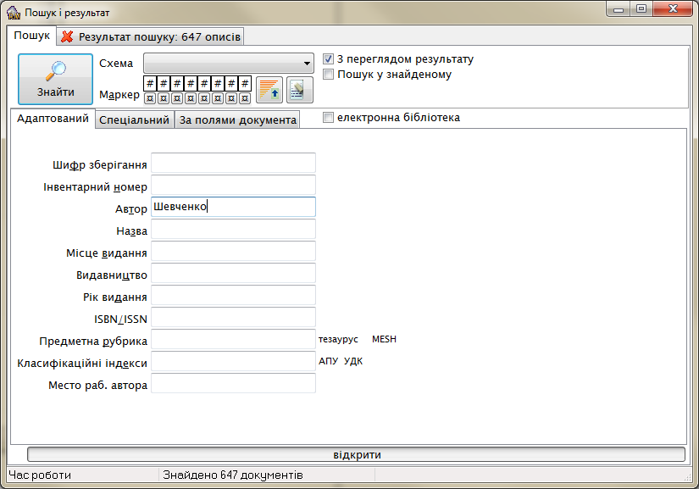
Task: Focus the Рік видання text field
Action: [x=233, y=296]
